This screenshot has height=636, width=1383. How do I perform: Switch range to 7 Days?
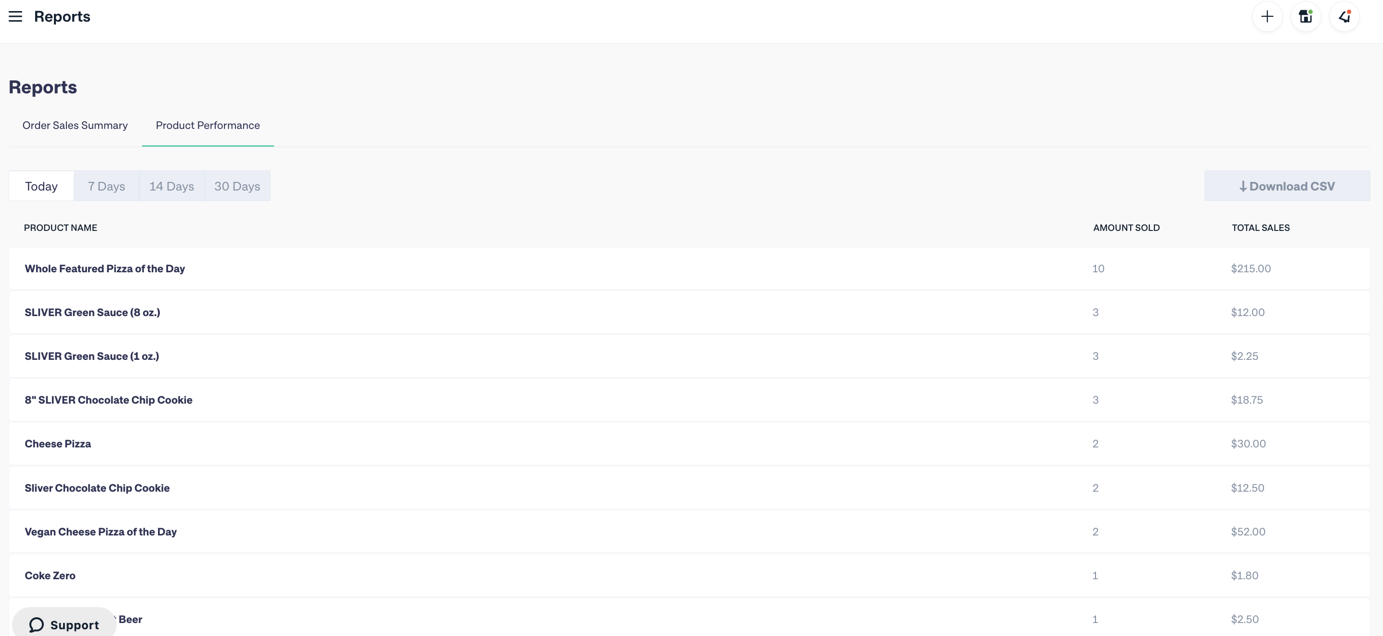click(106, 186)
